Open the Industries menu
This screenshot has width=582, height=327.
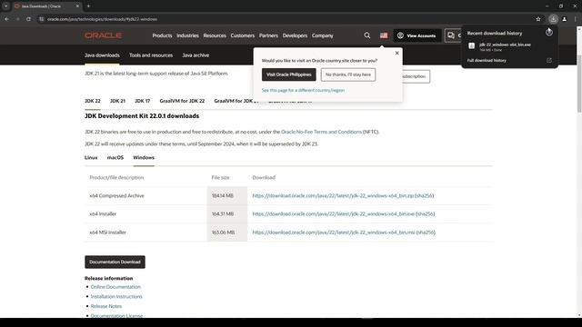[x=187, y=35]
